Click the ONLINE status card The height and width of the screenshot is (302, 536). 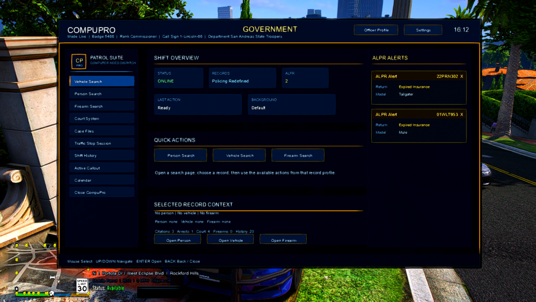point(179,78)
